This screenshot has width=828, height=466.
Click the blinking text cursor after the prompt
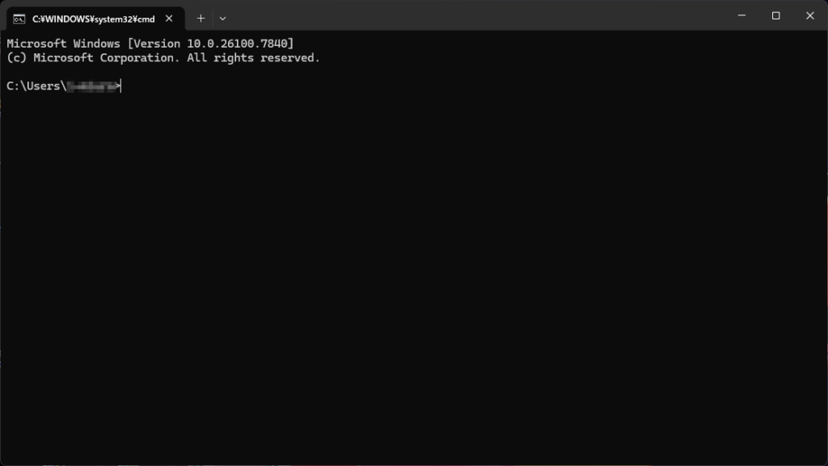(x=121, y=86)
